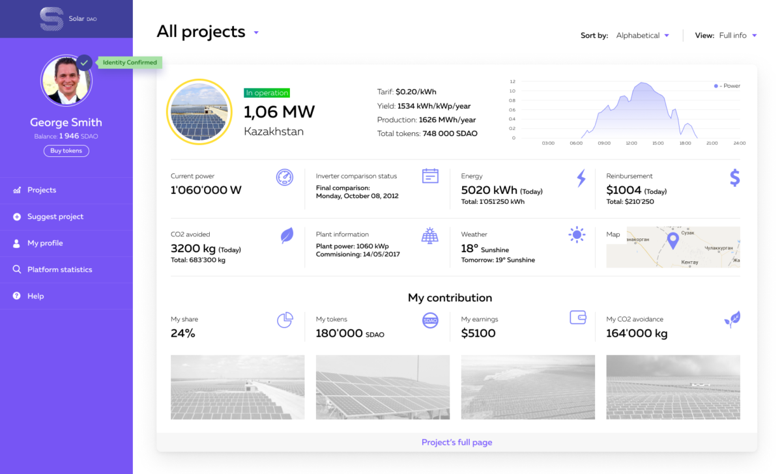The image size is (782, 474).
Task: Click the Weather sun icon
Action: click(576, 235)
